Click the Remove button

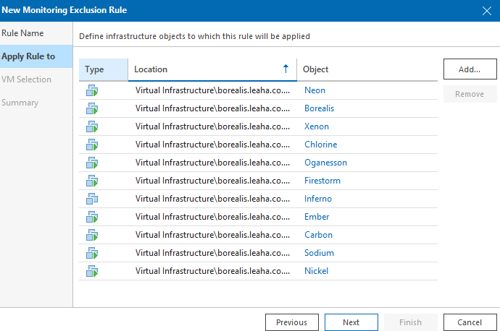pyautogui.click(x=470, y=94)
